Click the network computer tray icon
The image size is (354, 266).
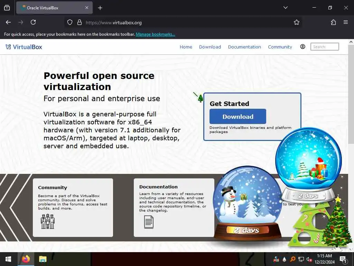coord(301,259)
